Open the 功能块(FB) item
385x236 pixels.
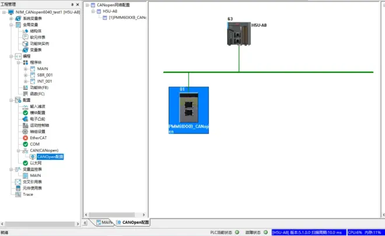click(36, 87)
